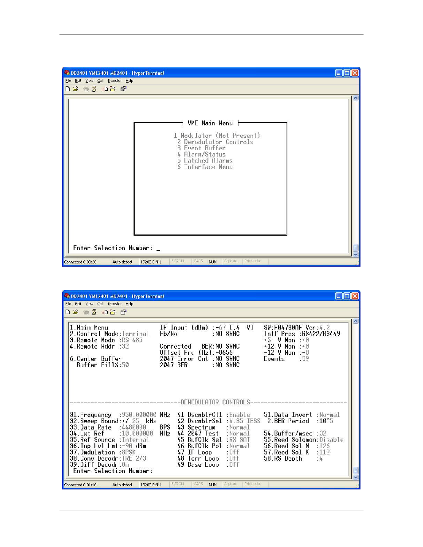Click 'Connected 0:00:26' status bar entry
Viewport: 423px width, 547px height.
80,262
